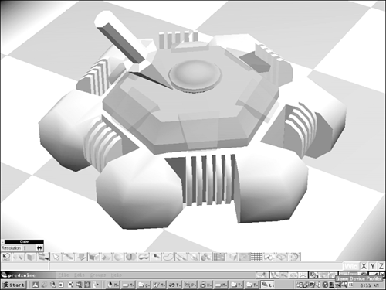Select the Object arrow pointer tool

tap(56, 257)
